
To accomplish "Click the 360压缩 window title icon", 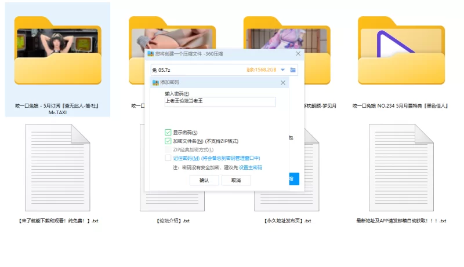I will click(x=150, y=54).
